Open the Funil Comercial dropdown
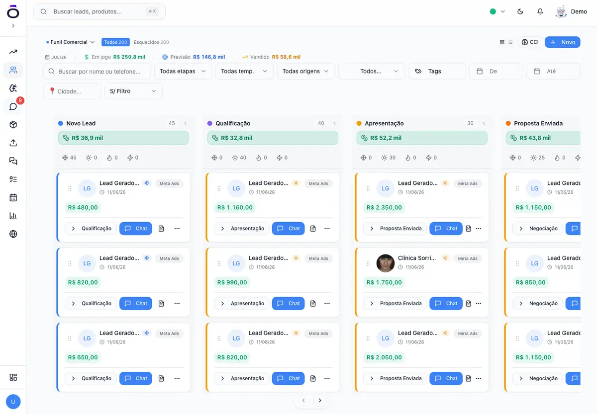The width and height of the screenshot is (597, 414). [x=70, y=42]
